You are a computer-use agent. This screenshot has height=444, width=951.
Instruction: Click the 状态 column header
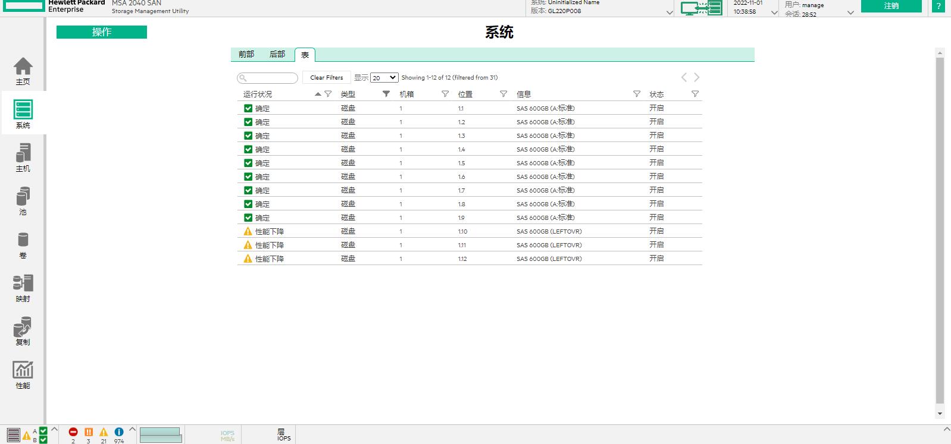pyautogui.click(x=656, y=94)
